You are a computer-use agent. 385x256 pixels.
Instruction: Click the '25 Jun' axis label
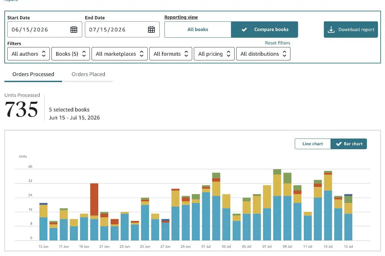pyautogui.click(x=145, y=246)
